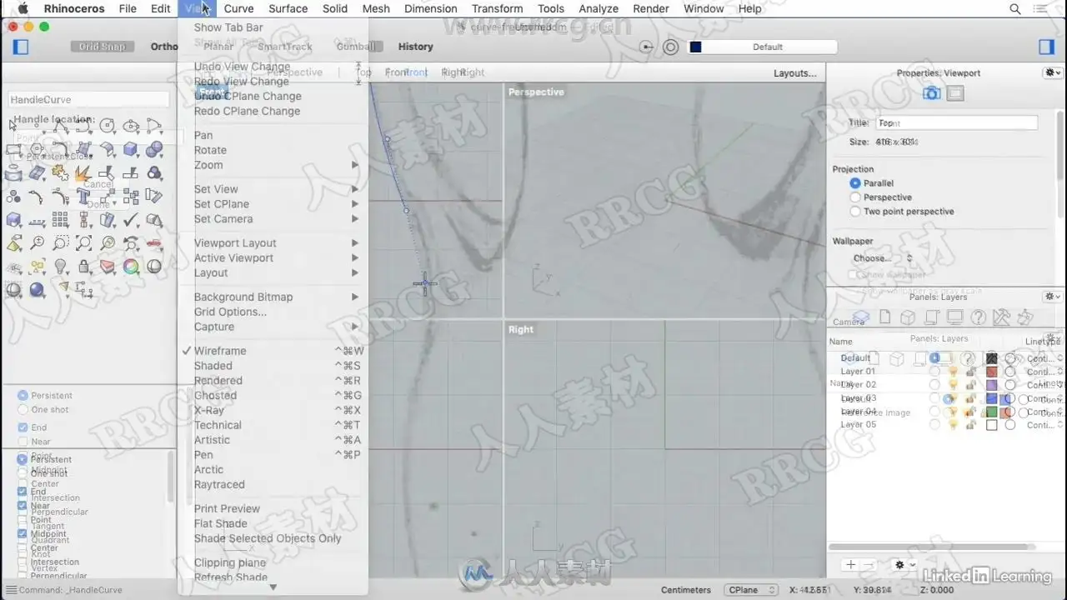Select Parallel projection
Viewport: 1067px width, 600px height.
[855, 183]
